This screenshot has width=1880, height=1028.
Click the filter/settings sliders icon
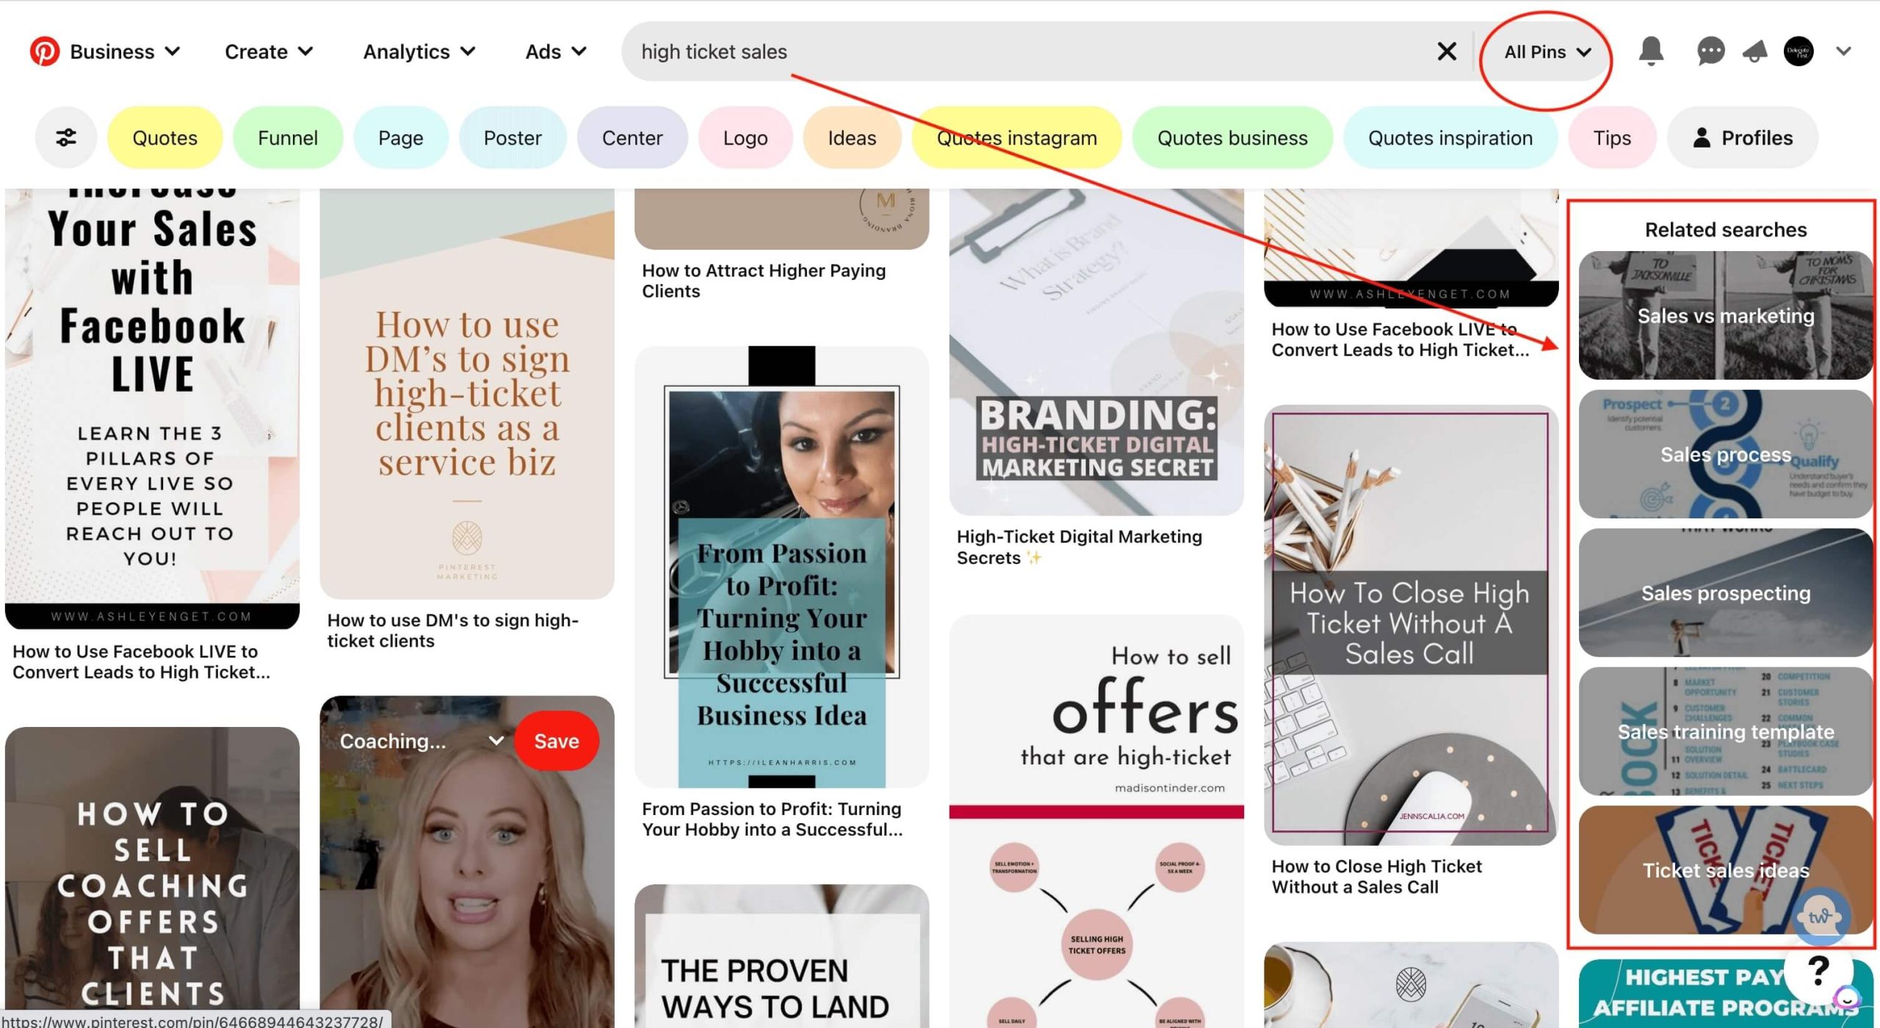coord(66,138)
